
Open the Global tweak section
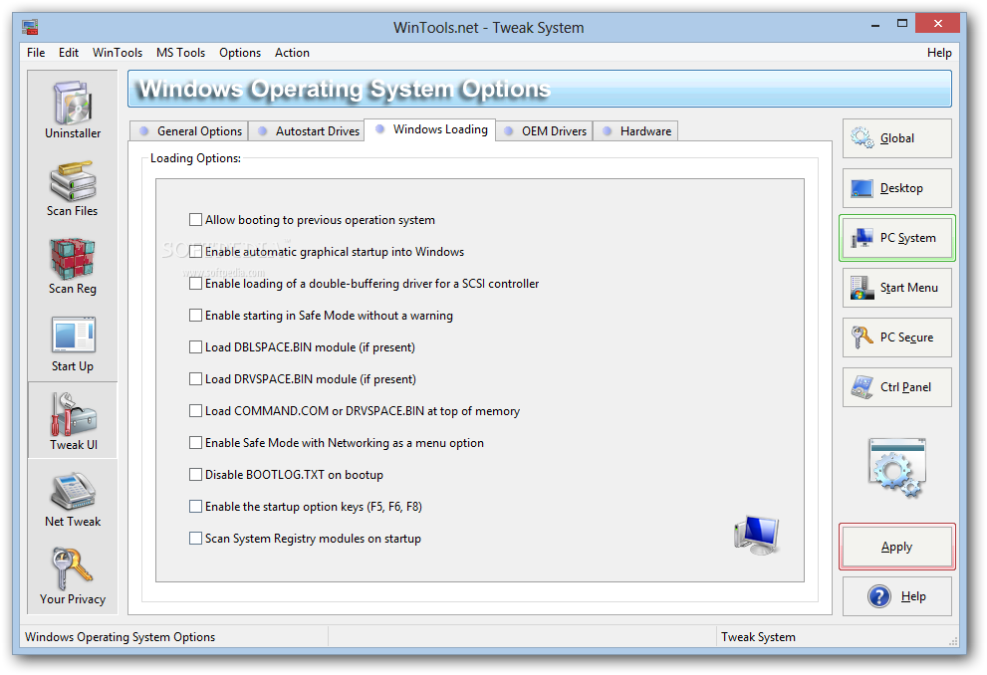point(897,138)
